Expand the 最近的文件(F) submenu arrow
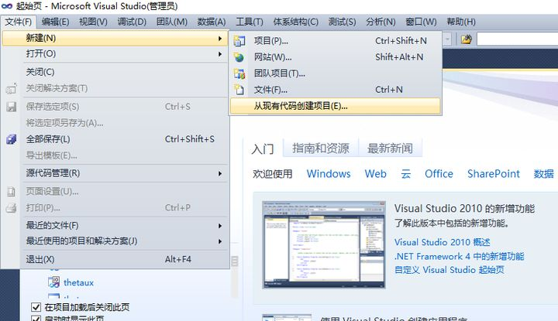Viewport: 558px width, 321px height. tap(220, 226)
